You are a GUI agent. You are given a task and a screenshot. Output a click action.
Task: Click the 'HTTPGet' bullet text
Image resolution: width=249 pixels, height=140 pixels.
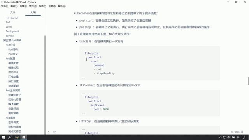(109, 121)
